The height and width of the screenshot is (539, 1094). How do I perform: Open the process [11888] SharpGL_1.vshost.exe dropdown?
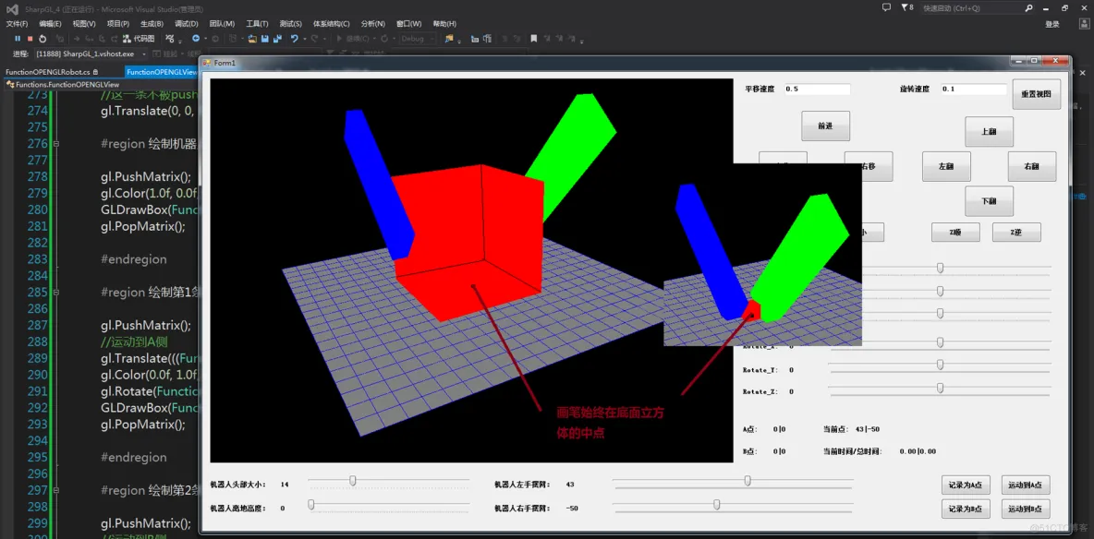pyautogui.click(x=91, y=54)
